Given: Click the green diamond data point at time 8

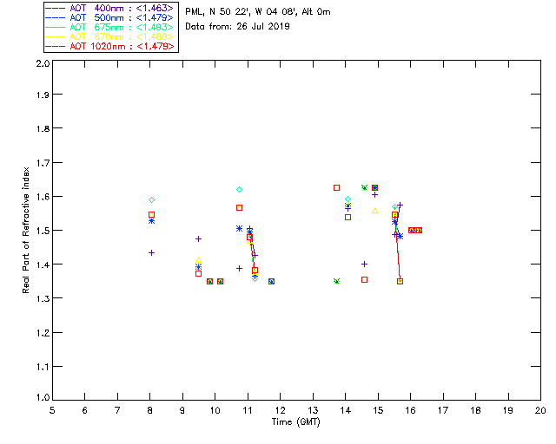Looking at the screenshot, I should click(151, 200).
